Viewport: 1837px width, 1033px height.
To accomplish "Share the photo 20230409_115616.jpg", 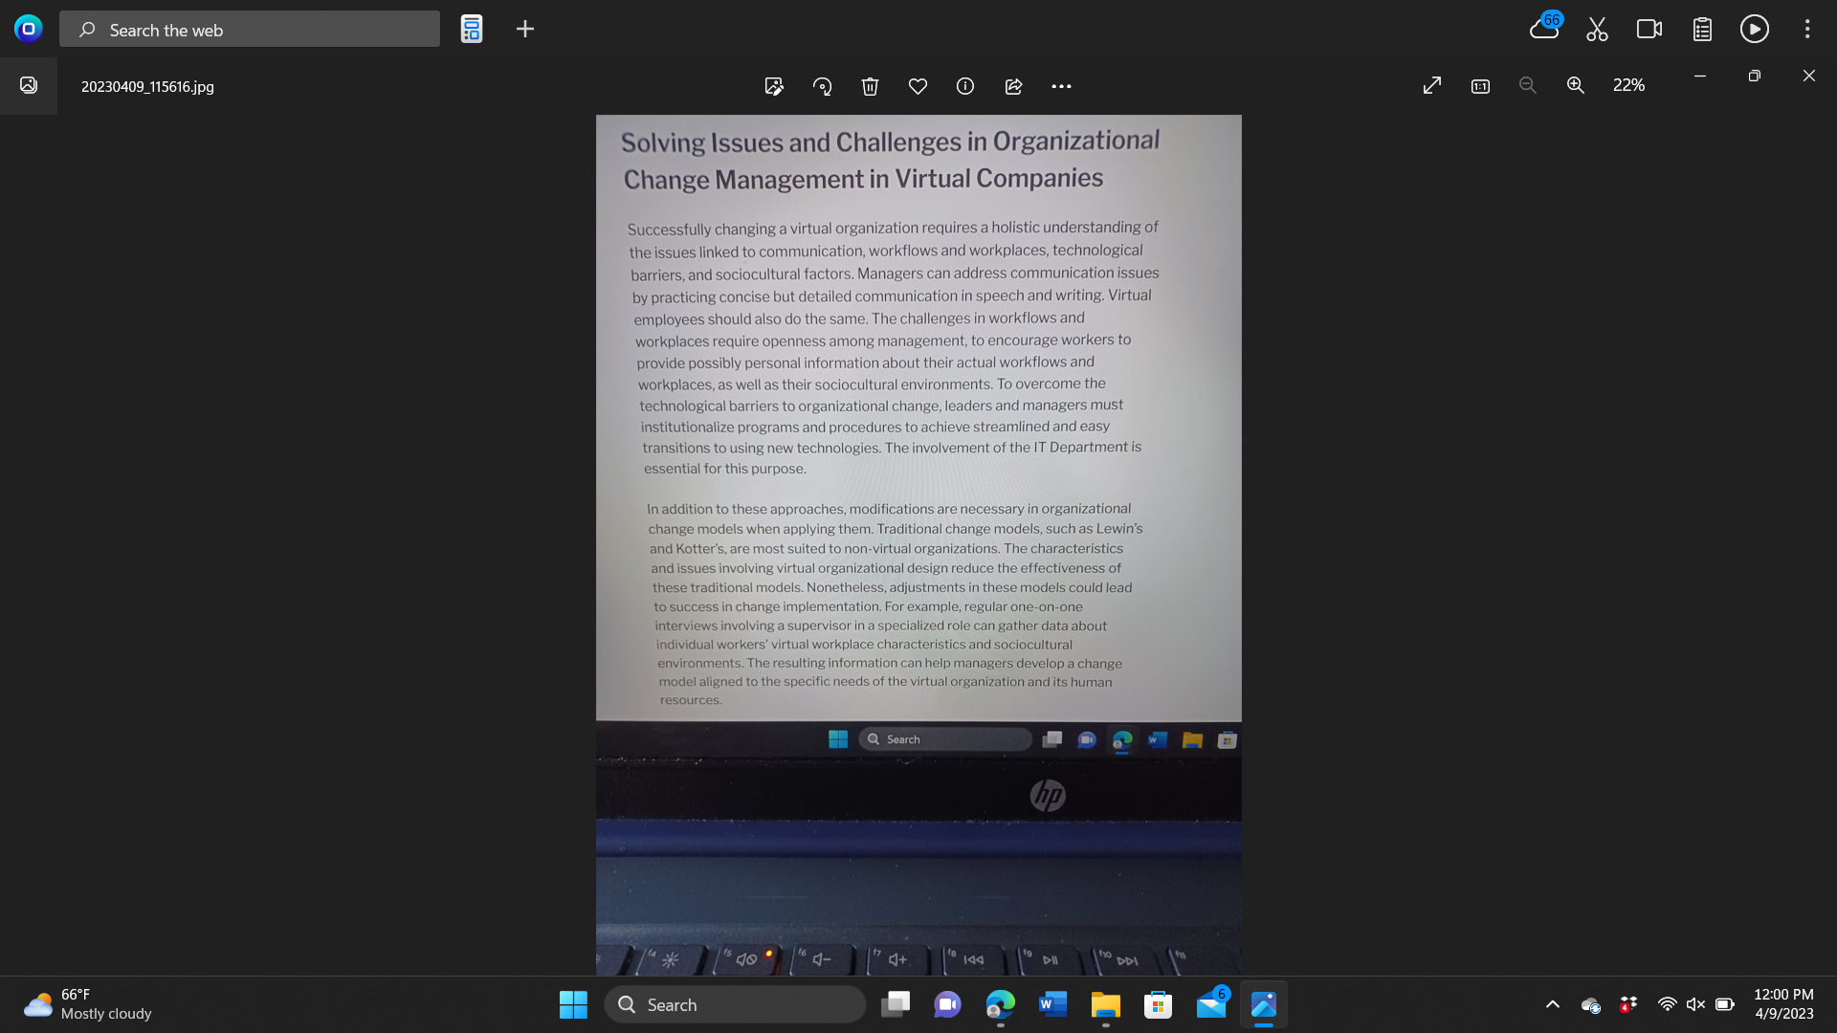I will pyautogui.click(x=1013, y=86).
